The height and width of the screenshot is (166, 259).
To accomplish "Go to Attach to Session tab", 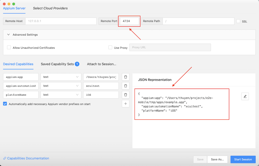I will tap(102, 64).
